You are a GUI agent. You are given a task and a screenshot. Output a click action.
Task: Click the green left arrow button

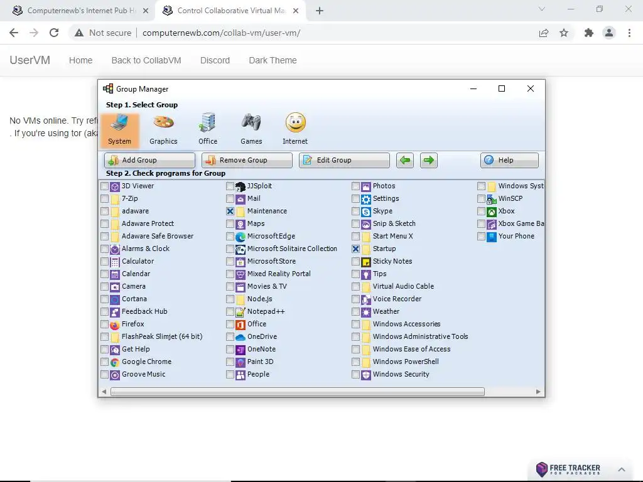[405, 160]
